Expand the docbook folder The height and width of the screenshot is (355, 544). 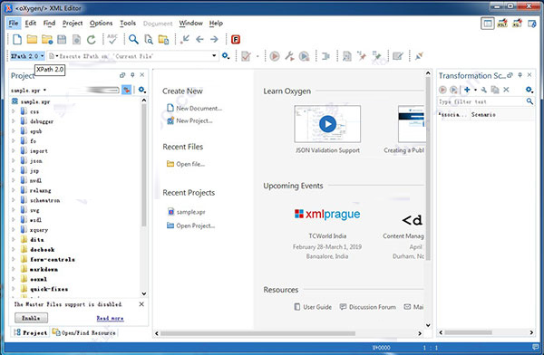point(14,249)
